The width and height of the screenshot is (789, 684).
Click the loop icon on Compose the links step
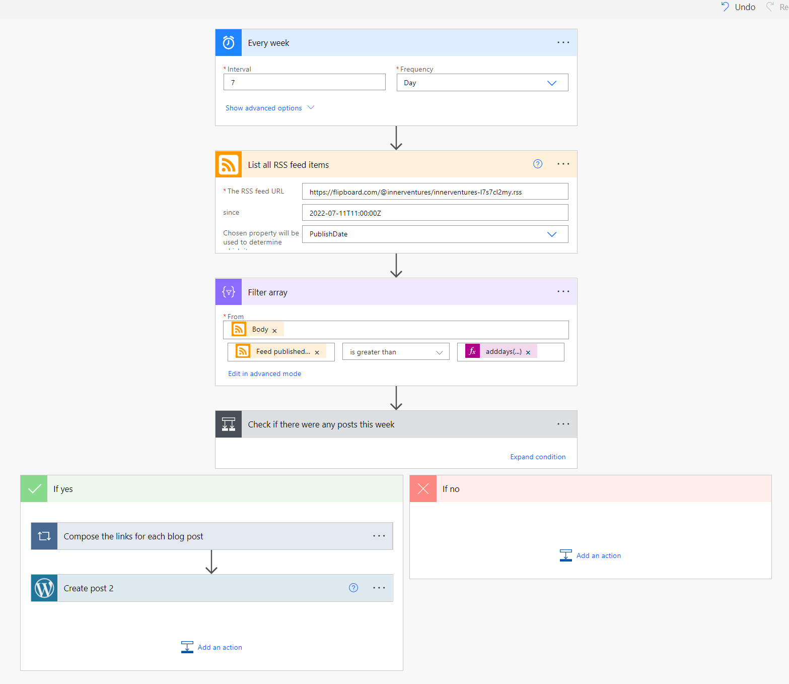coord(44,536)
